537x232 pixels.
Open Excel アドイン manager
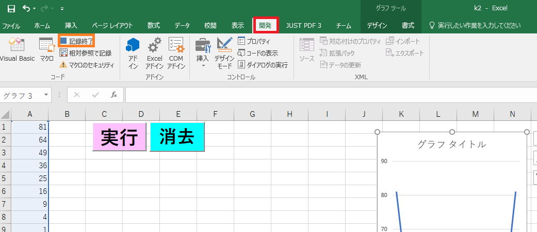coord(154,53)
